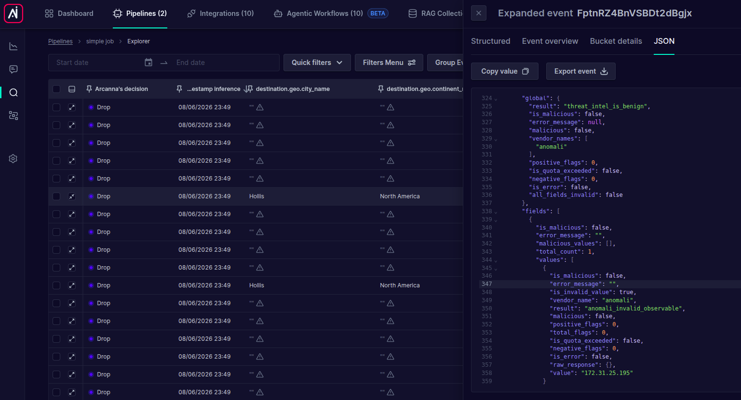
Task: Click the breadcrumb arrow after simple job
Action: pos(121,41)
